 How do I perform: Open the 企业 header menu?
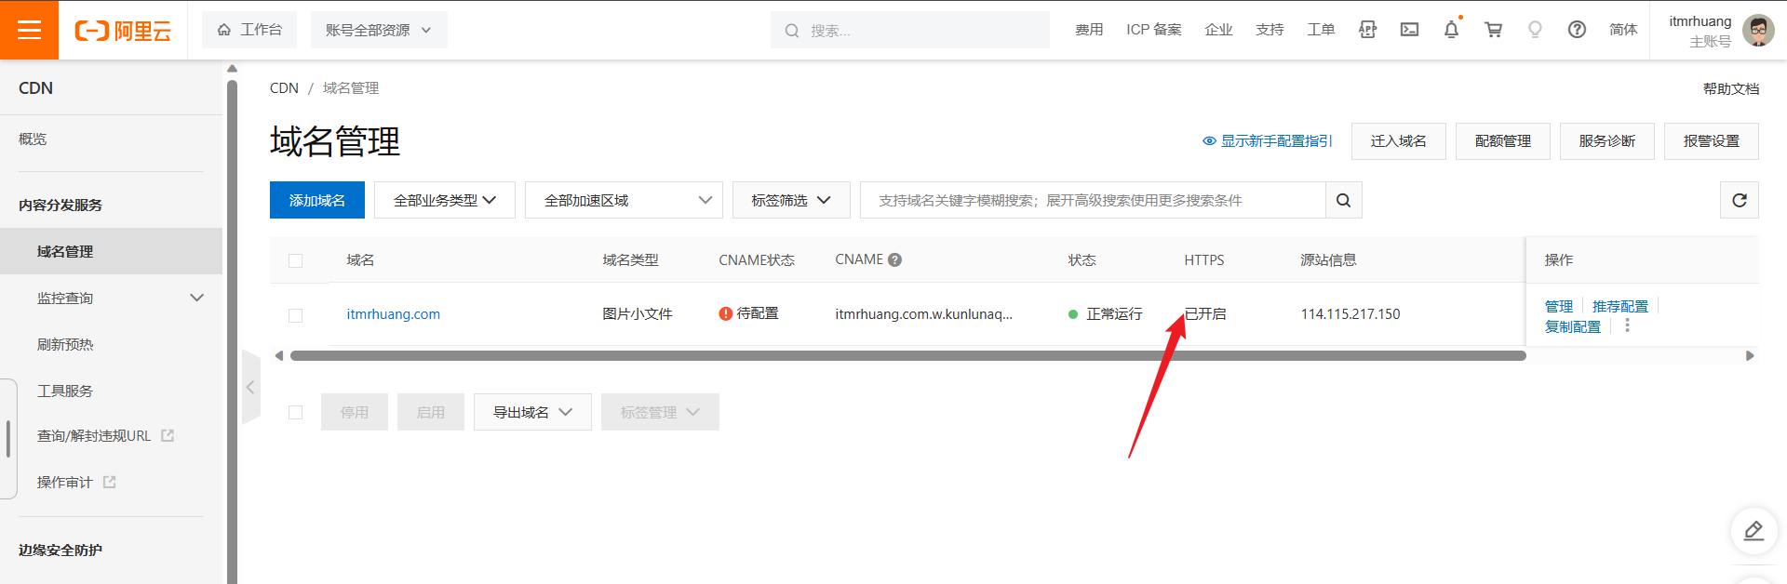coord(1218,30)
